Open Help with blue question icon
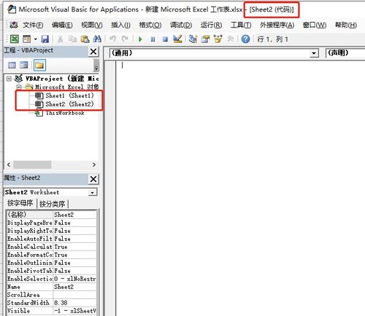Screen dimensions: 365x316 point(245,39)
